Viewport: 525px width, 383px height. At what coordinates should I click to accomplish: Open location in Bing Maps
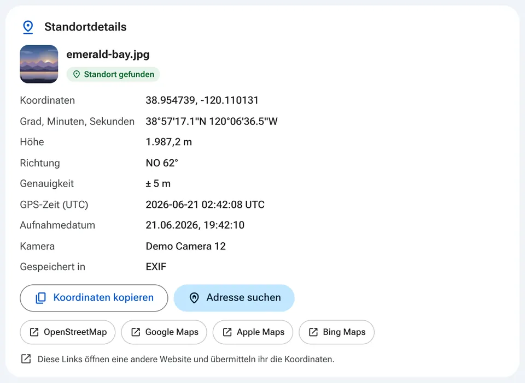336,332
